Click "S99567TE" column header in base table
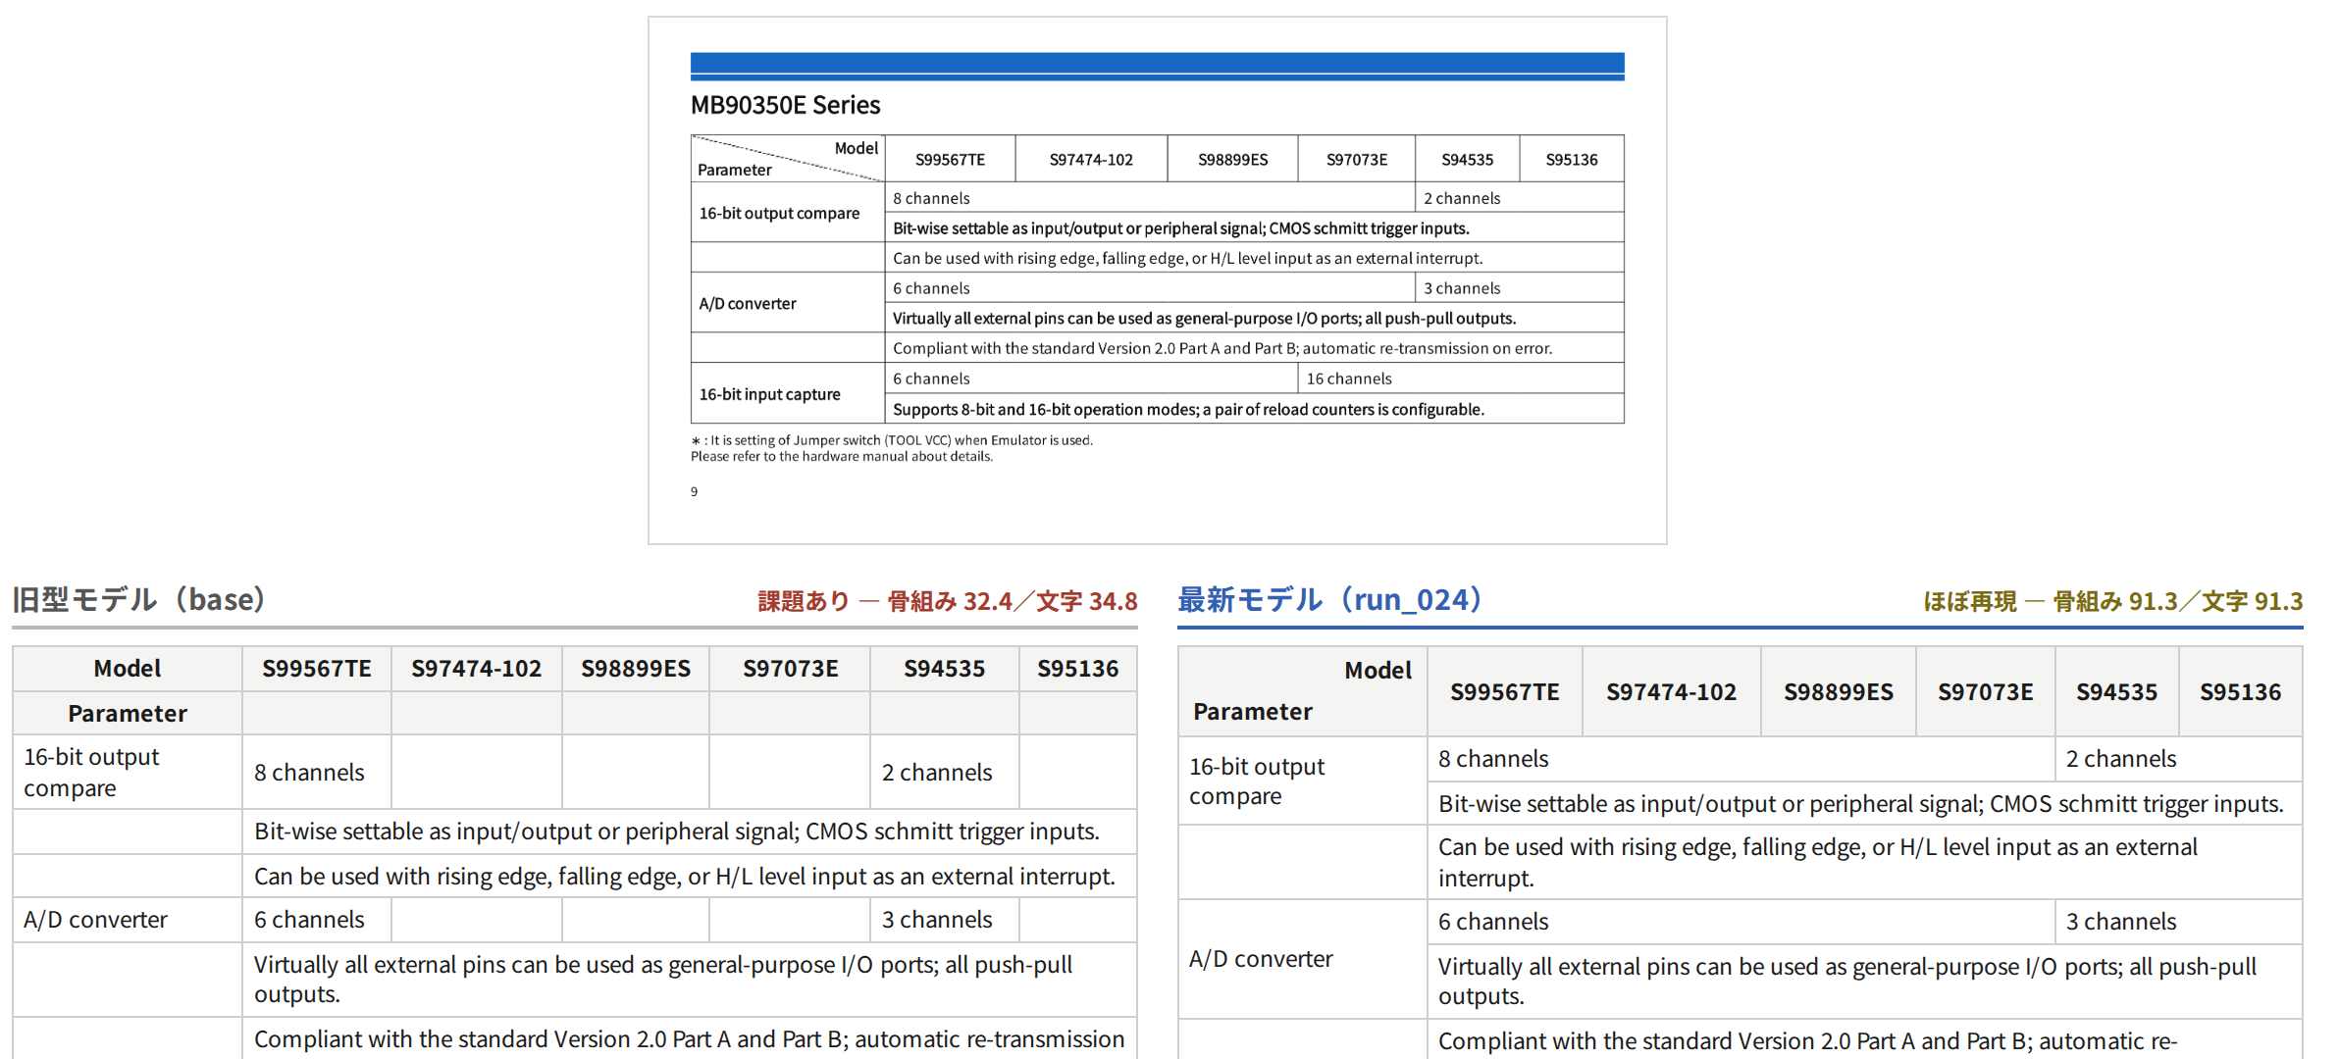Screen dimensions: 2339x1059 click(x=317, y=669)
